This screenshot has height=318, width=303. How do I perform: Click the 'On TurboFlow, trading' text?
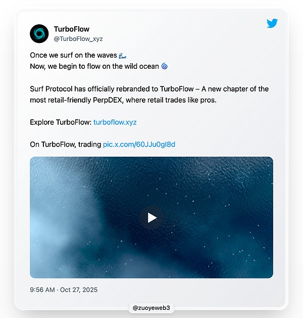[65, 145]
